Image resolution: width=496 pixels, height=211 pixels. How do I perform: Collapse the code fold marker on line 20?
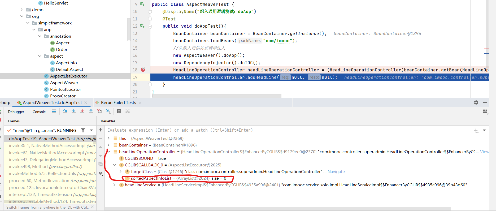coord(150,84)
